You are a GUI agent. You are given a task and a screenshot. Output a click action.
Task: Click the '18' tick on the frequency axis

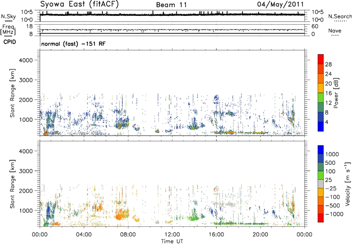click(x=29, y=26)
